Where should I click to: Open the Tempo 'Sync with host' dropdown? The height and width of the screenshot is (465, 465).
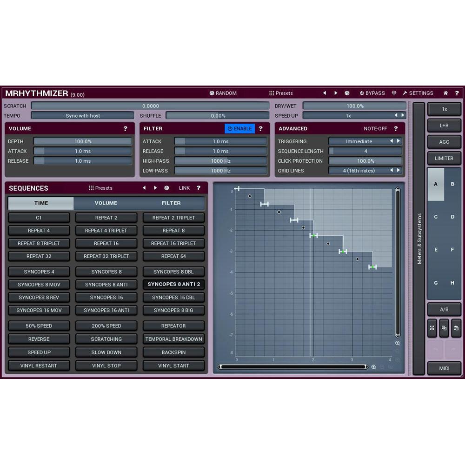[82, 115]
